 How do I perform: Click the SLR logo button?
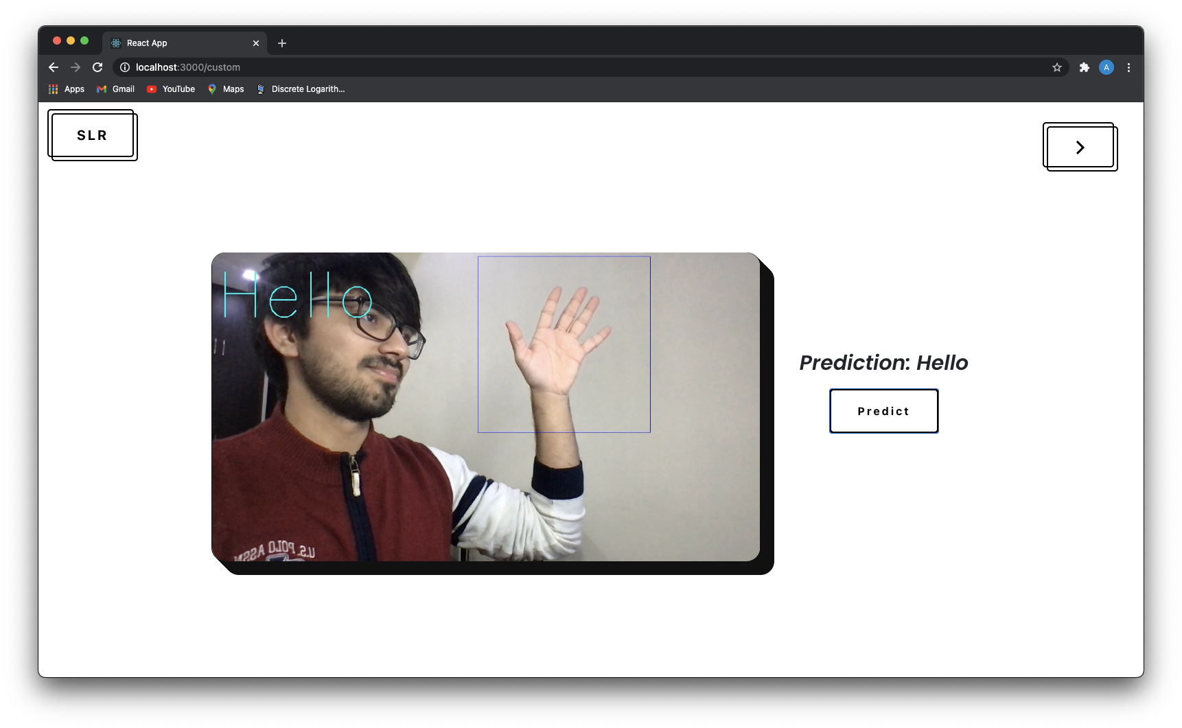tap(93, 135)
